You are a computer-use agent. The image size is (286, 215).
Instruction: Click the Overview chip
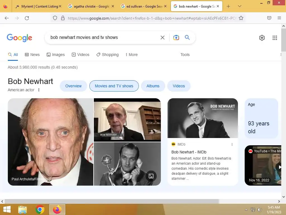73,86
